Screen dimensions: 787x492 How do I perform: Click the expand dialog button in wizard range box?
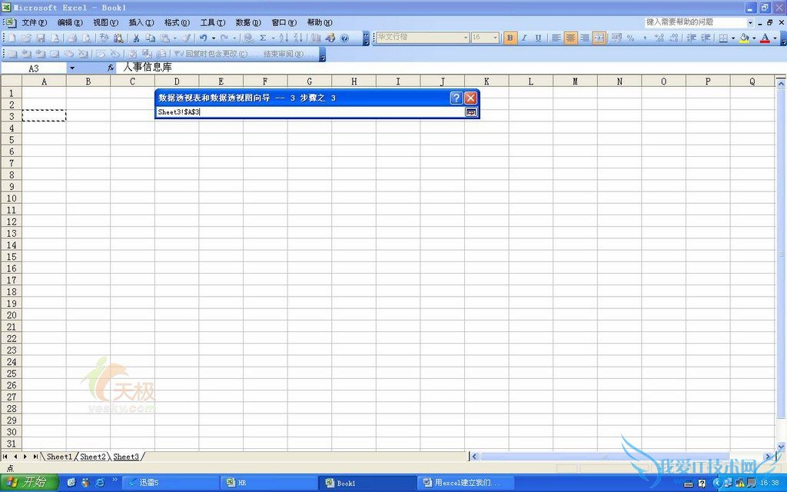pyautogui.click(x=471, y=112)
